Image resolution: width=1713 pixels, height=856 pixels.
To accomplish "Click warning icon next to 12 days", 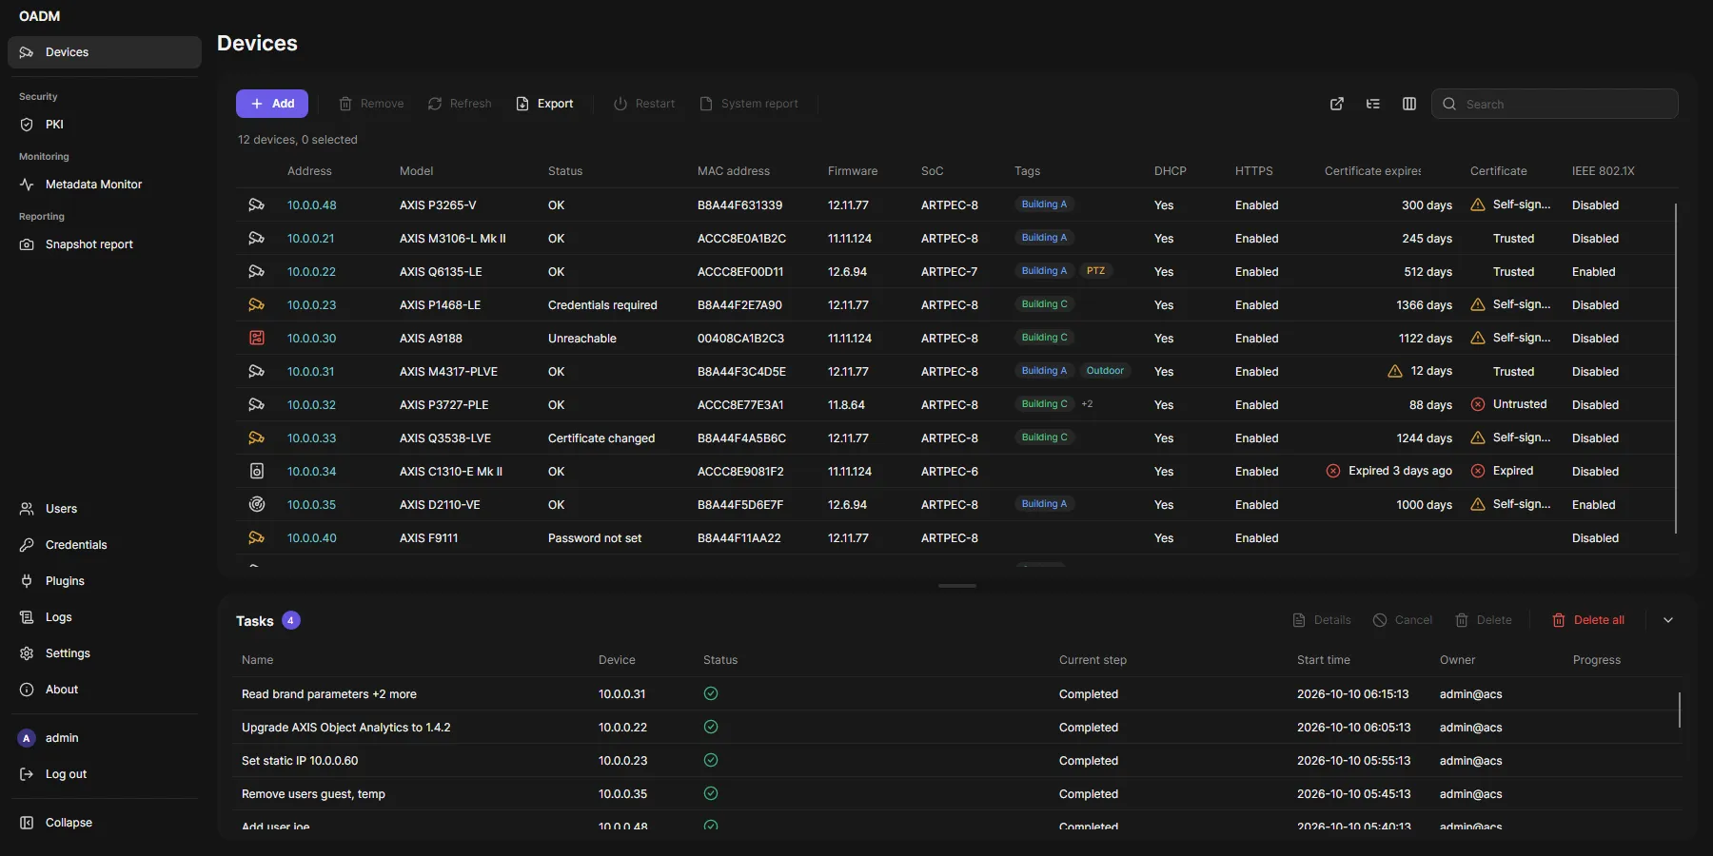I will pos(1395,371).
